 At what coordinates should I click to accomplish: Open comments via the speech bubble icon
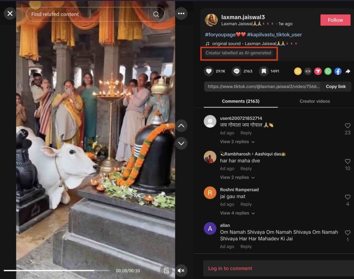pyautogui.click(x=236, y=71)
